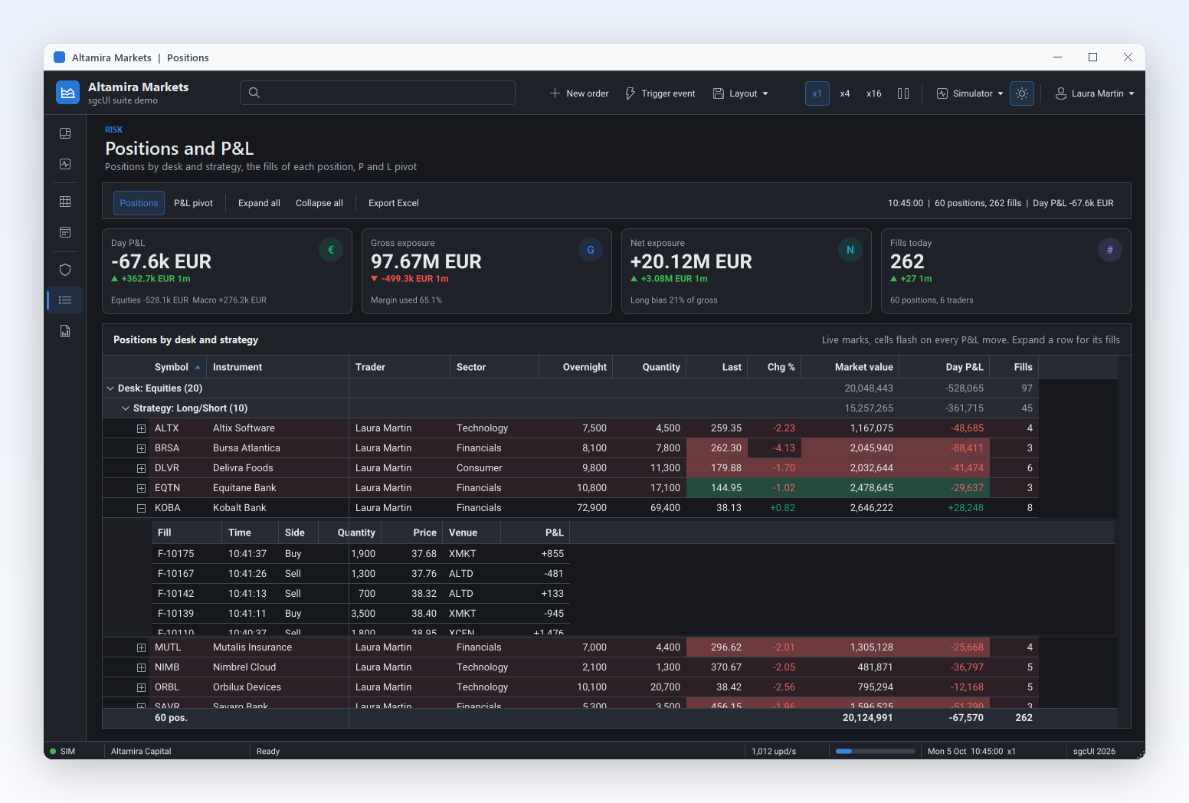Image resolution: width=1189 pixels, height=803 pixels.
Task: Open the calendar blotter icon in sidebar
Action: pyautogui.click(x=65, y=232)
